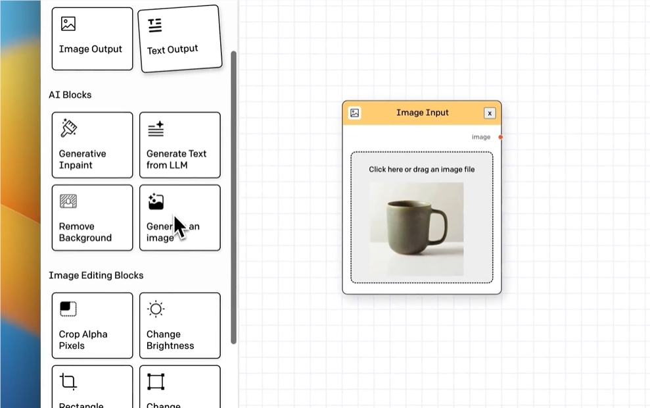Viewport: 650px width, 408px height.
Task: Click the 'image' output label
Action: pyautogui.click(x=481, y=137)
